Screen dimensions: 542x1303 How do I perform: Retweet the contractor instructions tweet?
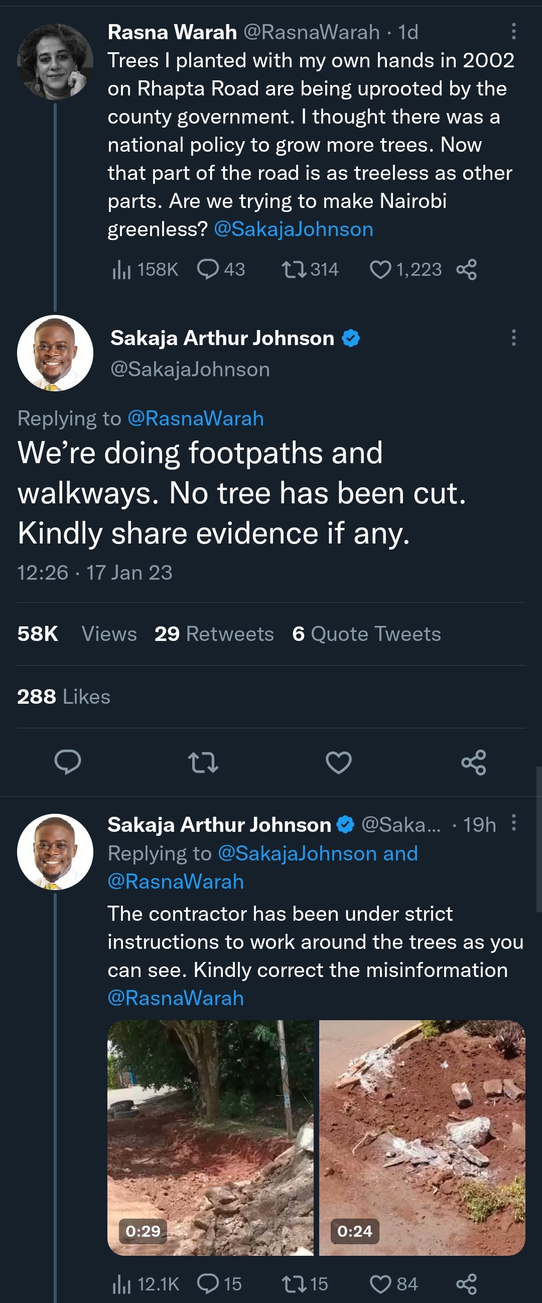click(x=294, y=1284)
